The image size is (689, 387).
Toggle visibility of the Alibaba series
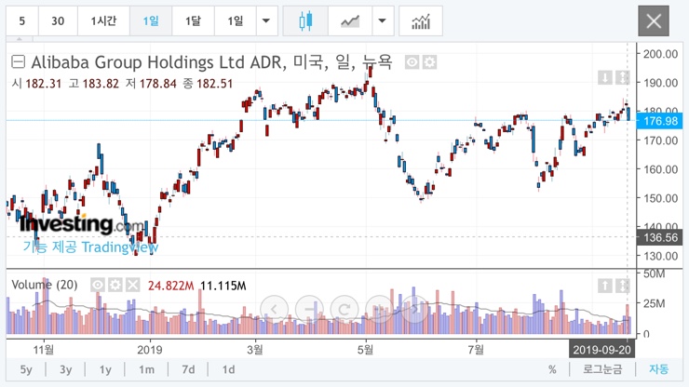pyautogui.click(x=412, y=62)
